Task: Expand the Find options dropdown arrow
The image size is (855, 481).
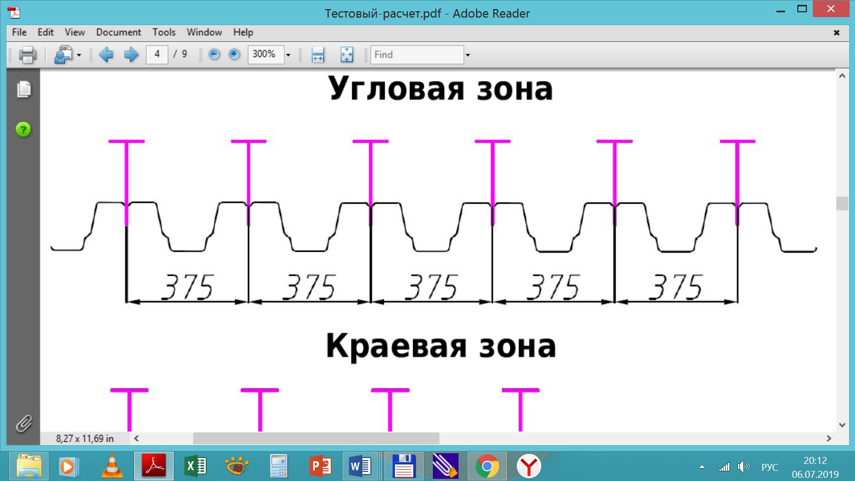Action: (x=468, y=55)
